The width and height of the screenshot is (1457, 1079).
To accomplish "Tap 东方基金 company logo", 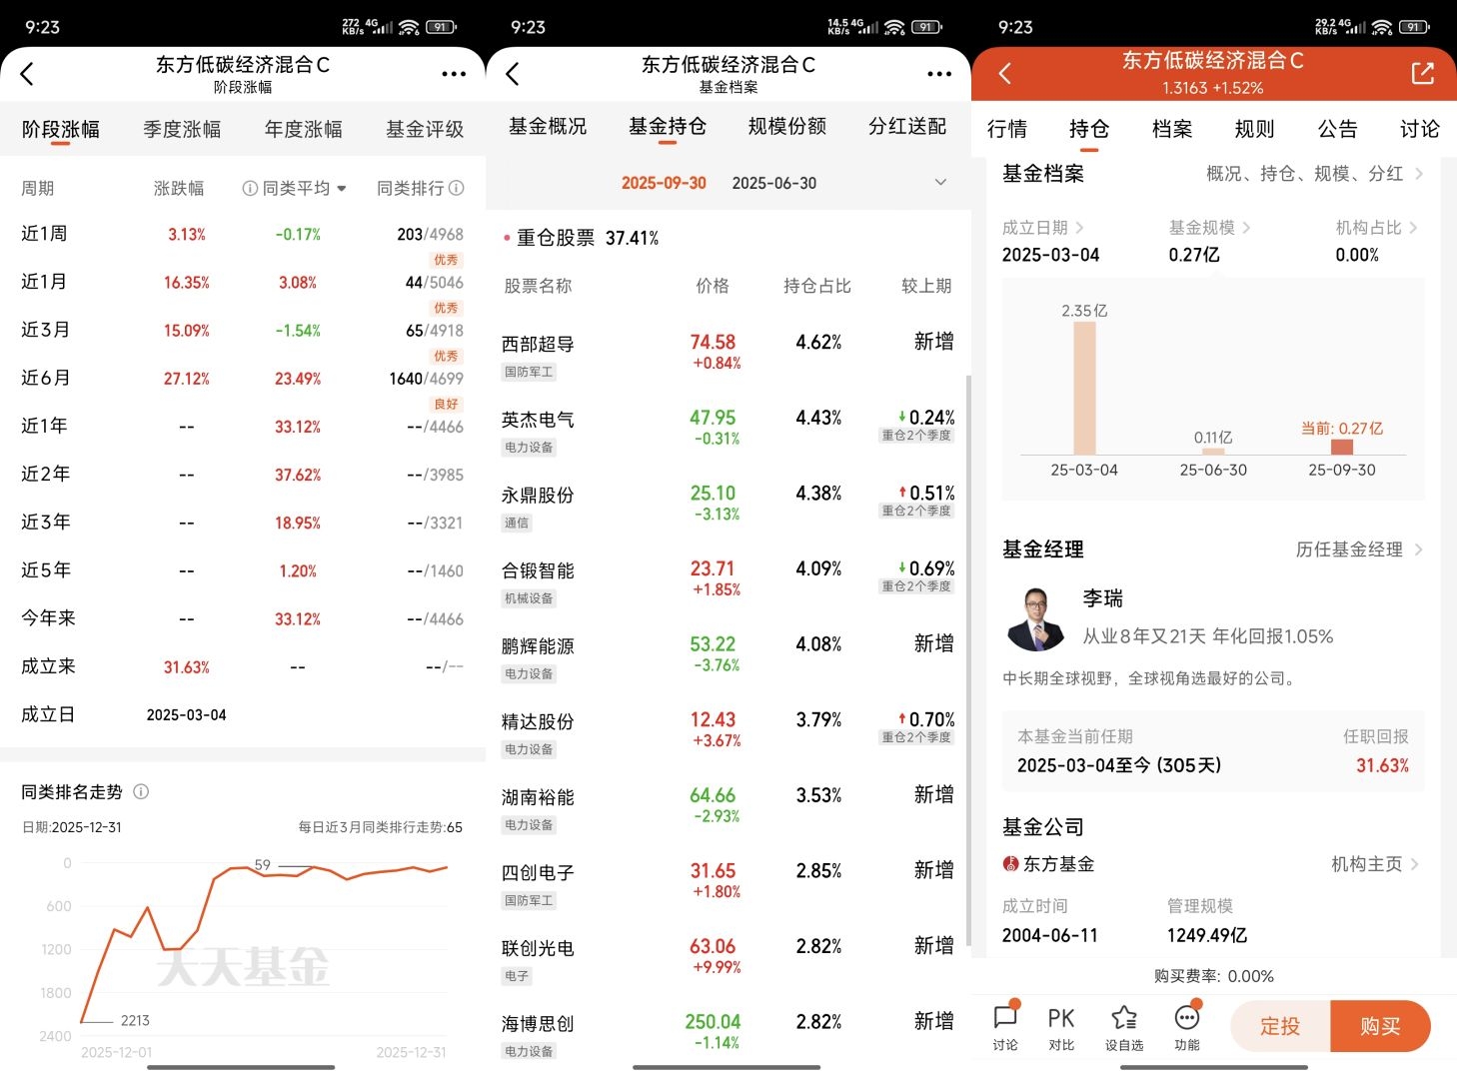I will pos(1010,864).
